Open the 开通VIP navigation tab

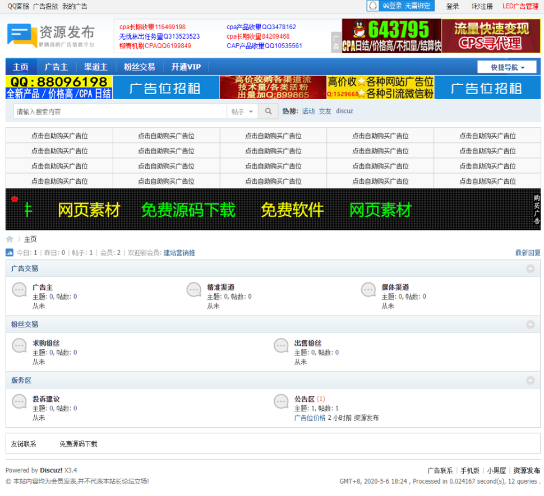186,67
